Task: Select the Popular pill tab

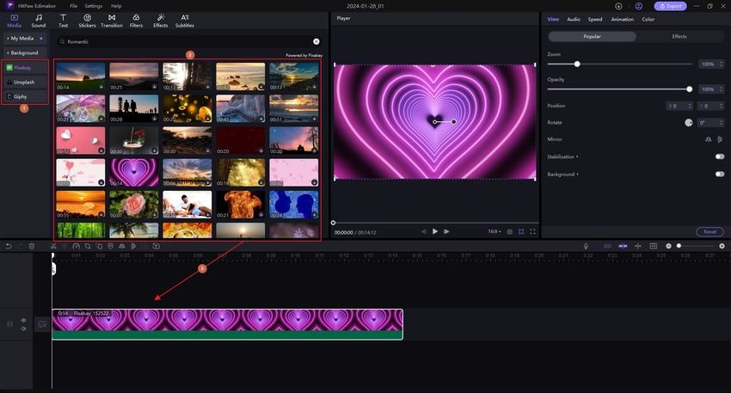Action: 592,36
